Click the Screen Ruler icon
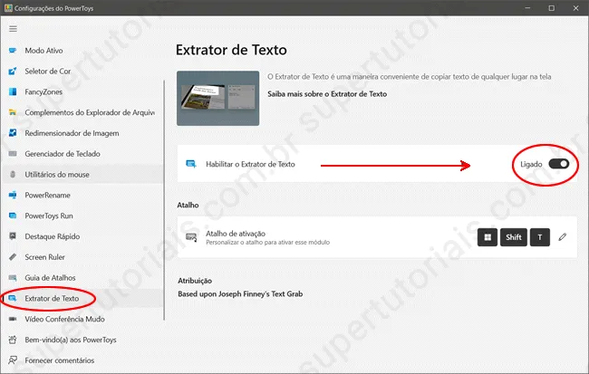The height and width of the screenshot is (374, 589). pyautogui.click(x=13, y=257)
